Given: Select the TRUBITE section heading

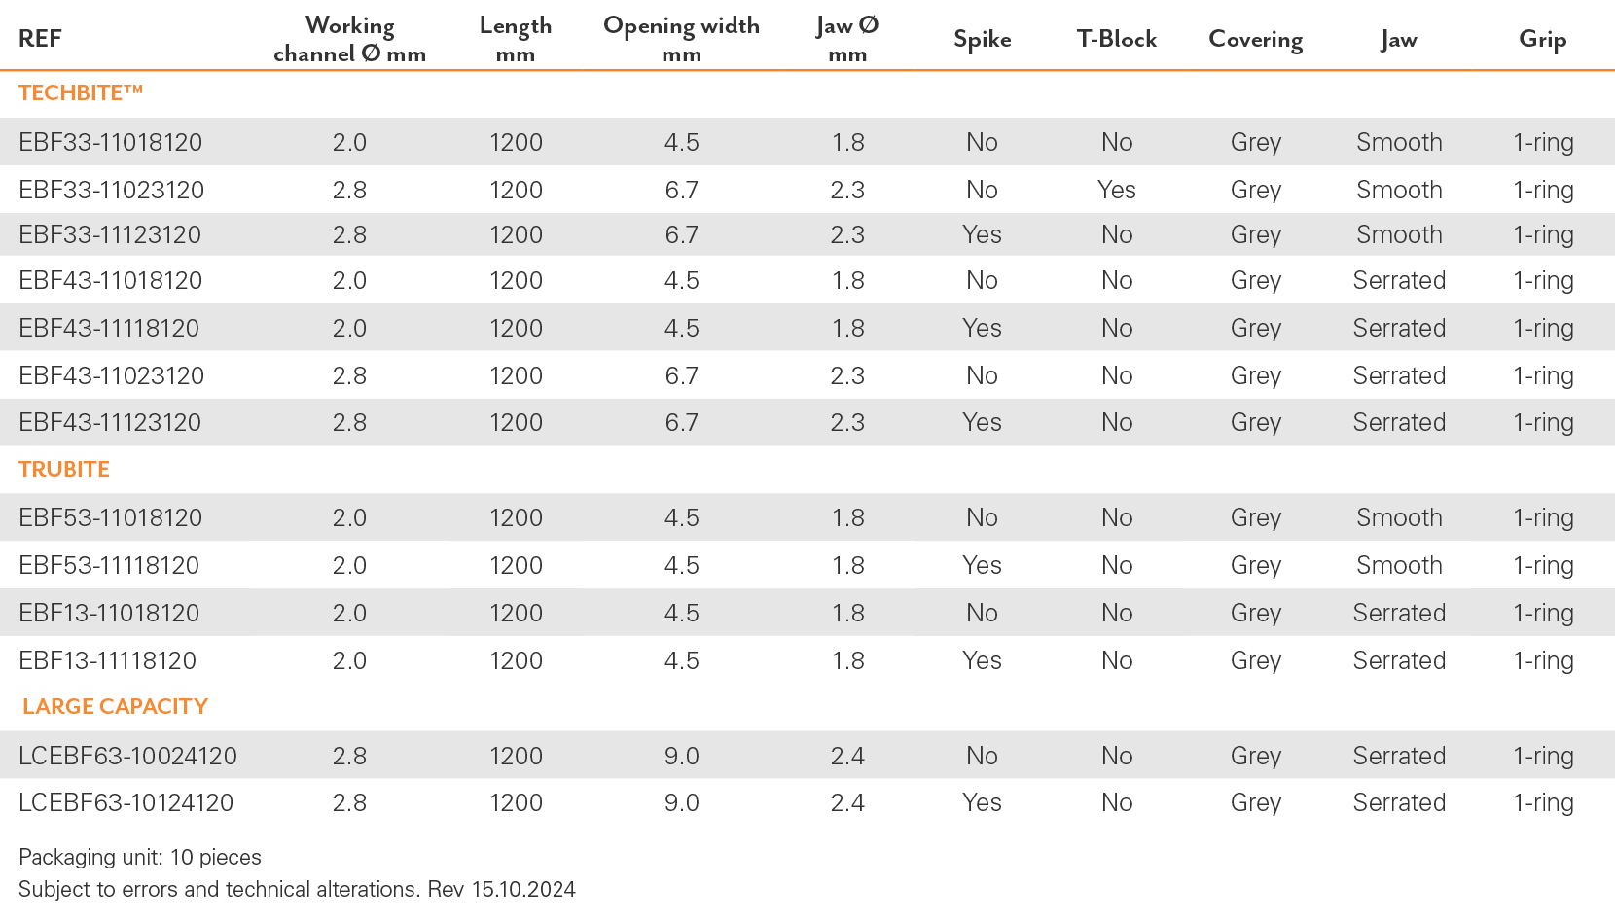Looking at the screenshot, I should point(64,469).
